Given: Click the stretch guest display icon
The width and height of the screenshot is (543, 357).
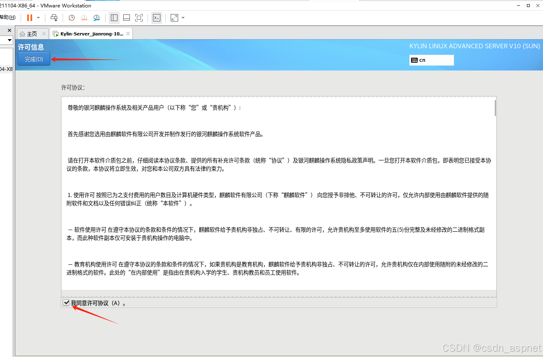Looking at the screenshot, I should 174,18.
